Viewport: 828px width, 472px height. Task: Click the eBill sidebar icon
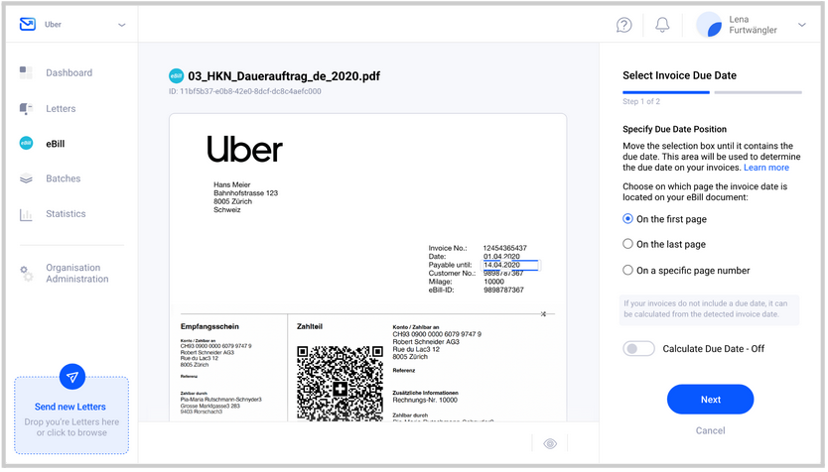[26, 144]
